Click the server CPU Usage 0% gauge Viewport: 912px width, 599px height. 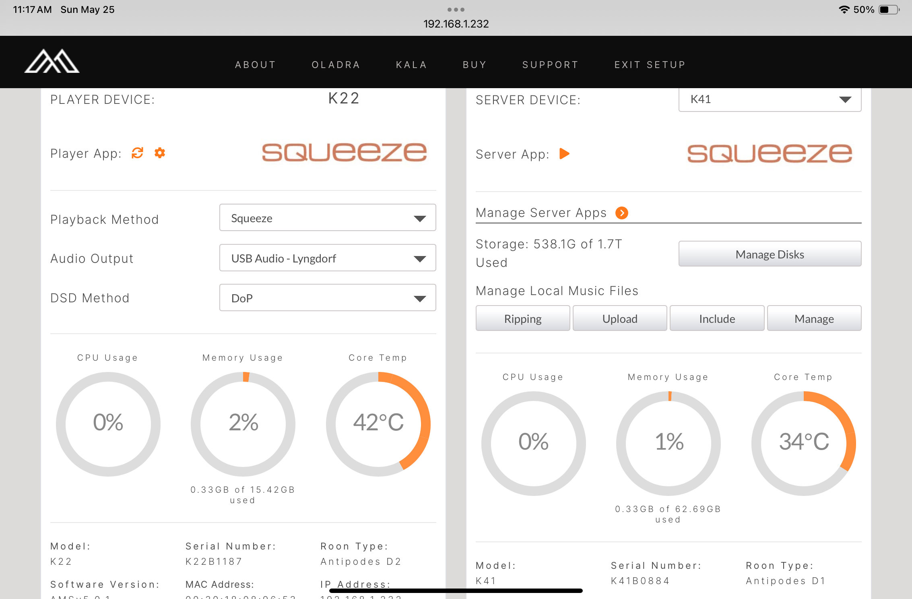533,443
